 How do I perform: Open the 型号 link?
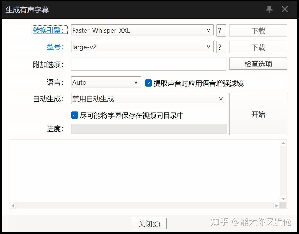(57, 46)
